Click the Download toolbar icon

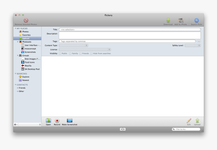tap(168, 20)
